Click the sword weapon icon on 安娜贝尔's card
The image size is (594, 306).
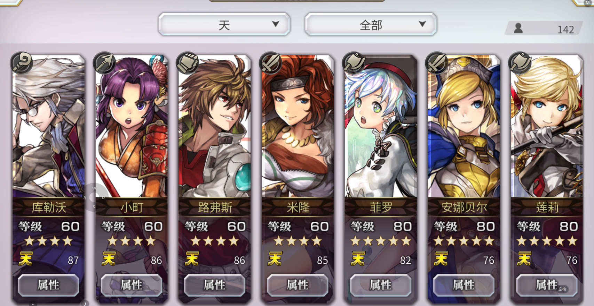click(x=437, y=62)
